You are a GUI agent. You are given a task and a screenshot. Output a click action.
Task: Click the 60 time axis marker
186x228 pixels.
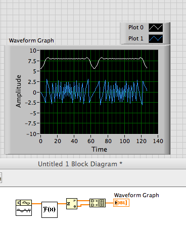pyautogui.click(x=91, y=141)
